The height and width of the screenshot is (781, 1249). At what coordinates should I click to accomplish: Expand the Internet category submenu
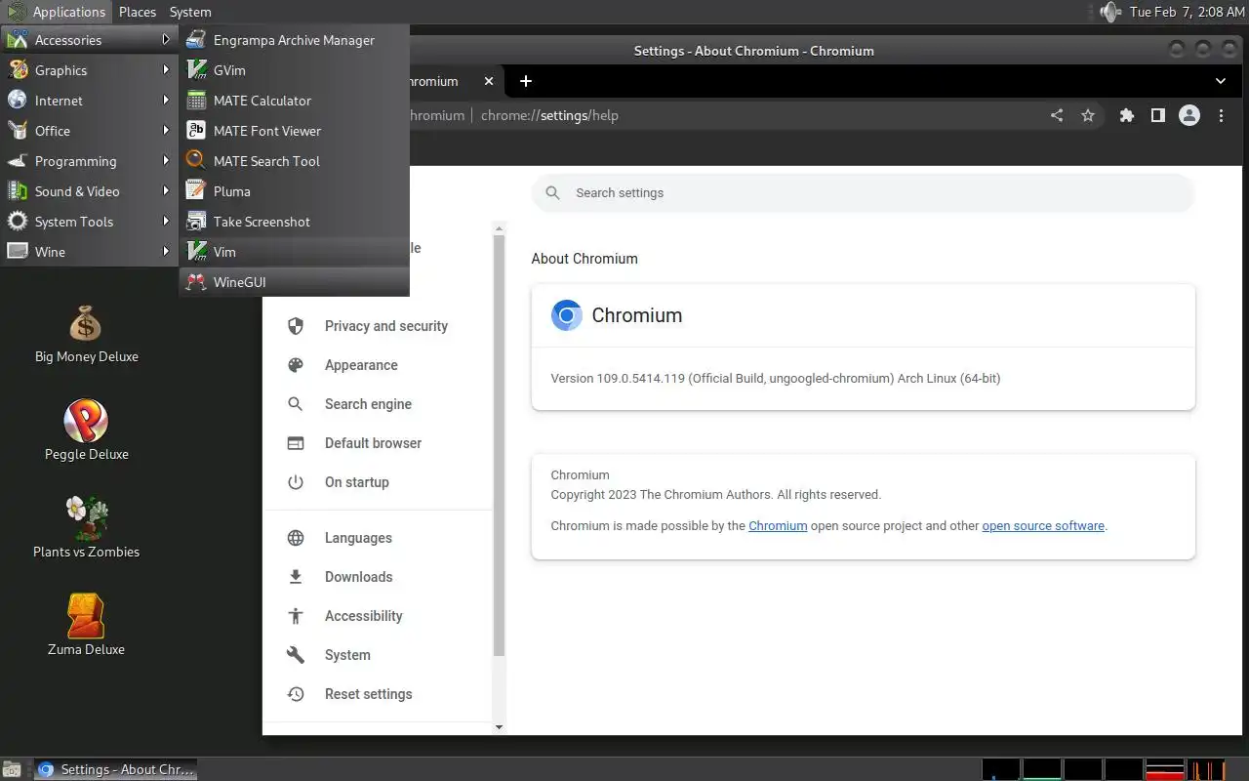(89, 101)
